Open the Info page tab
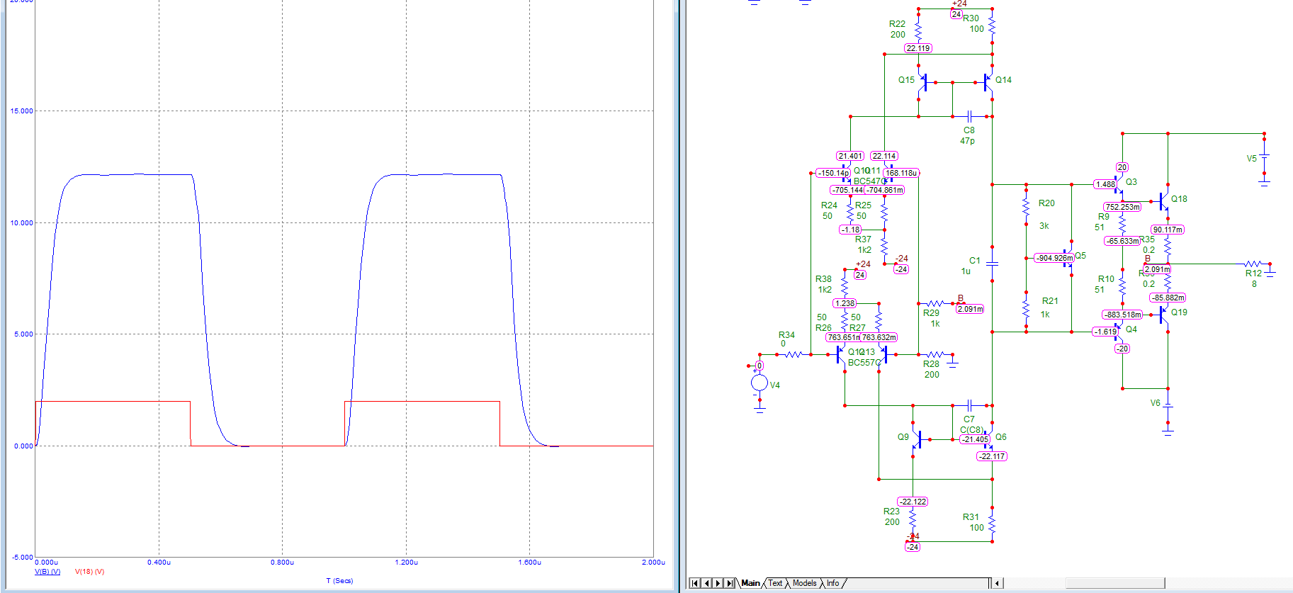 click(832, 583)
